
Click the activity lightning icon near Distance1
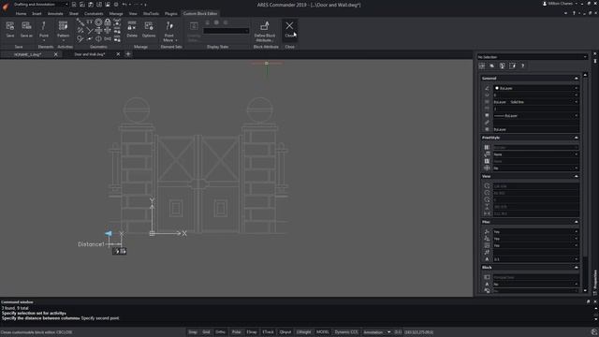point(116,251)
